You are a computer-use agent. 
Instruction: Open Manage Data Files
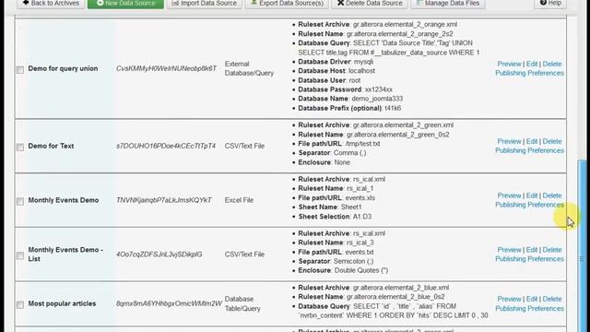448,4
